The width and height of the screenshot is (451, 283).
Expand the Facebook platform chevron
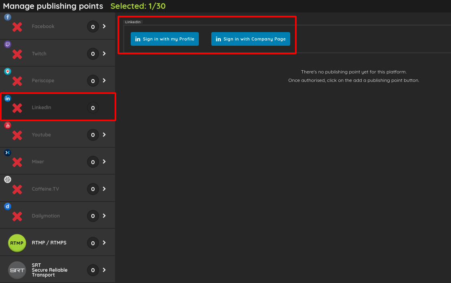pyautogui.click(x=104, y=26)
